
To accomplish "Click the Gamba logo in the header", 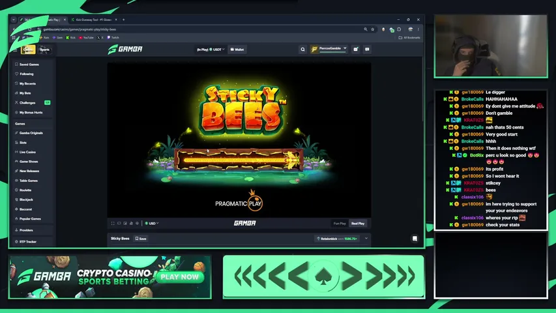I will pyautogui.click(x=125, y=50).
